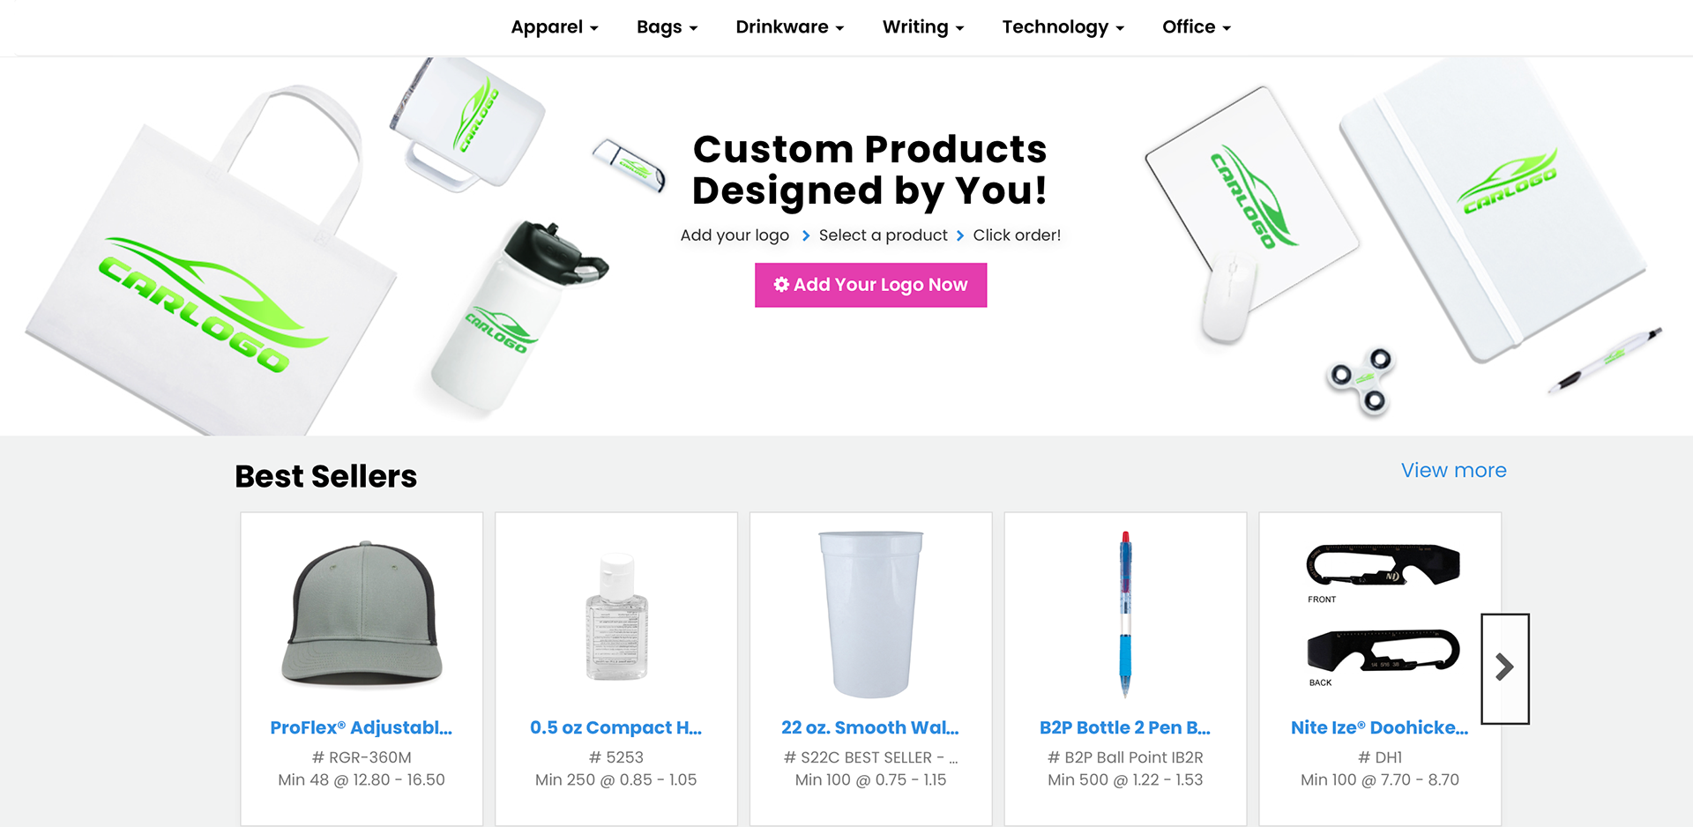
Task: Select the Writing menu item
Action: [923, 27]
